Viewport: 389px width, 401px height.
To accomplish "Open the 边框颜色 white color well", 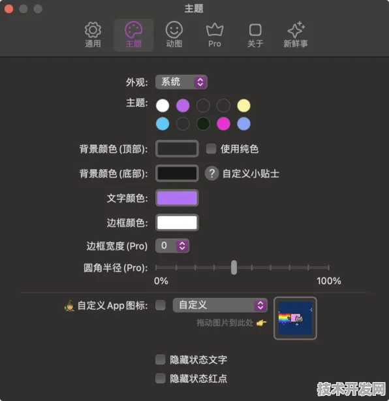I will 177,223.
